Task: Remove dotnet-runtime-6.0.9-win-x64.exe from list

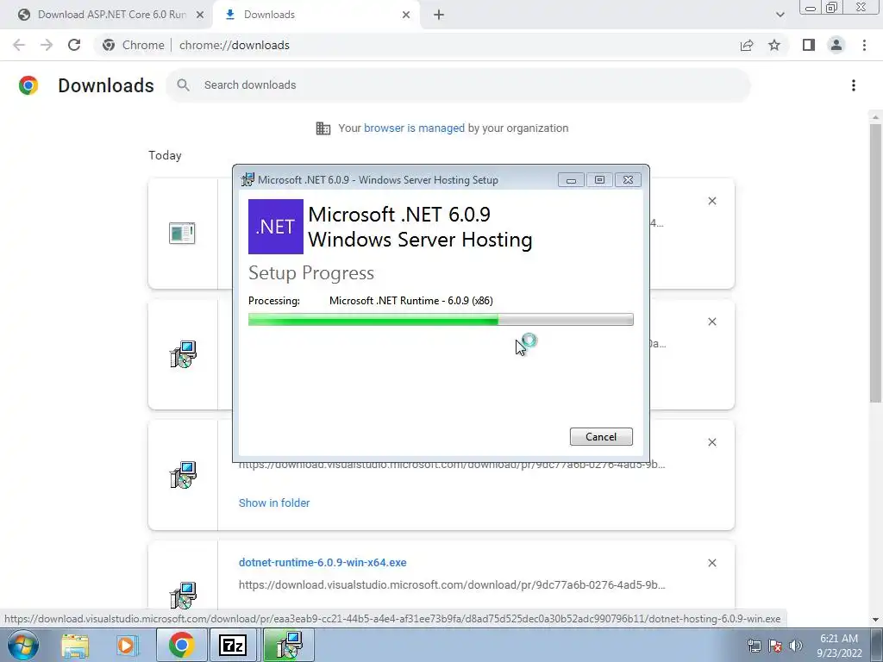Action: pyautogui.click(x=712, y=563)
